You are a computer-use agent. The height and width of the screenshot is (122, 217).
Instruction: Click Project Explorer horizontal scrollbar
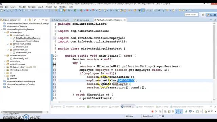(x=23, y=112)
